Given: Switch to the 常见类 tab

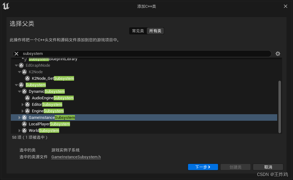Looking at the screenshot, I should pos(138,31).
